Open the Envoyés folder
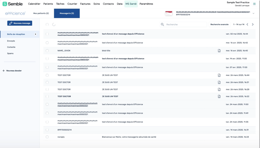The height and width of the screenshot is (148, 260). click(11, 41)
